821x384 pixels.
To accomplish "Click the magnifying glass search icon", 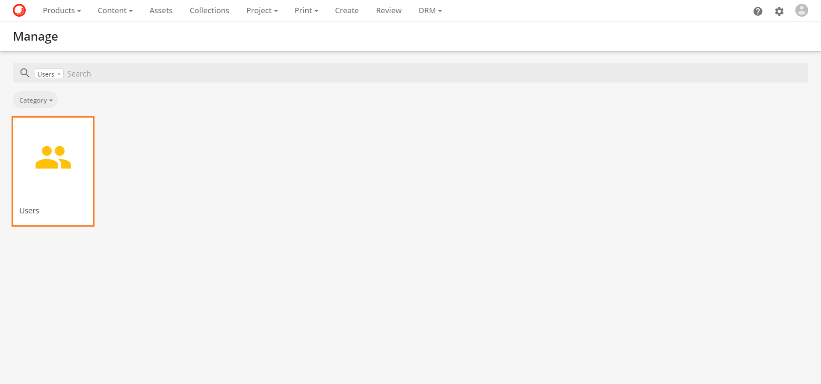I will [25, 73].
